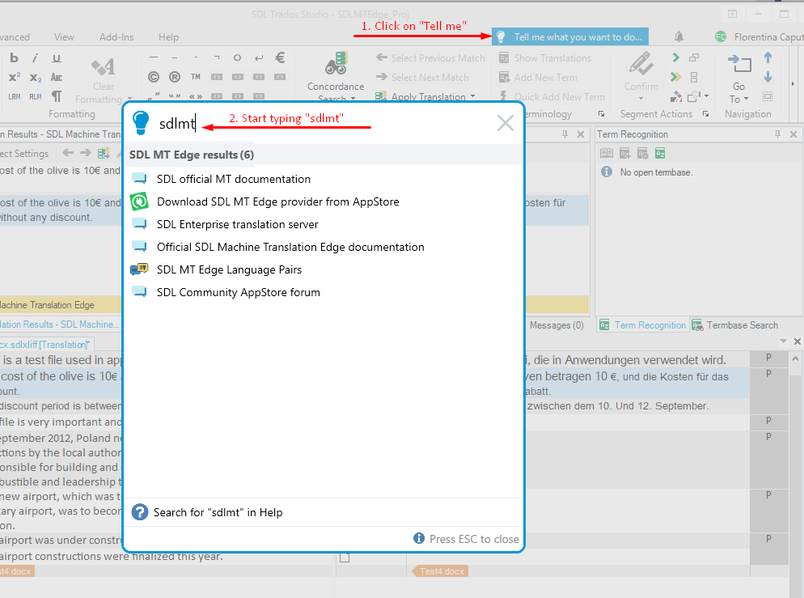This screenshot has width=804, height=598.
Task: Toggle pilcrow show formatting symbols
Action: 57,96
